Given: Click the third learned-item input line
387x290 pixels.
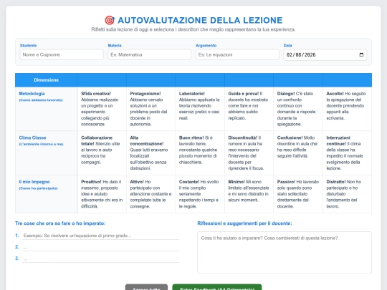Looking at the screenshot, I should (x=101, y=258).
